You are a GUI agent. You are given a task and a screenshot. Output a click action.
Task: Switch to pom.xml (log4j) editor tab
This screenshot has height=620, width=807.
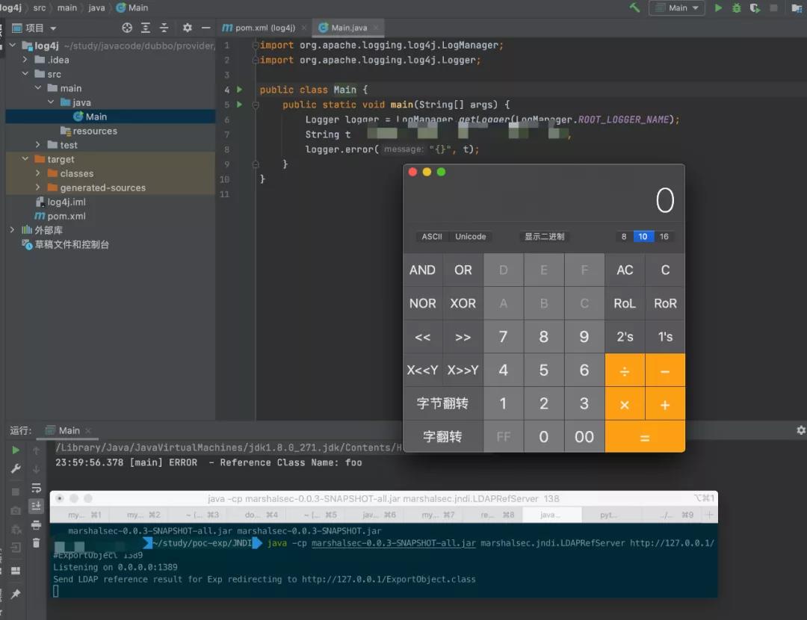point(265,28)
